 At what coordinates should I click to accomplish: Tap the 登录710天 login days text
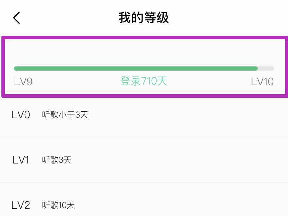pos(144,81)
